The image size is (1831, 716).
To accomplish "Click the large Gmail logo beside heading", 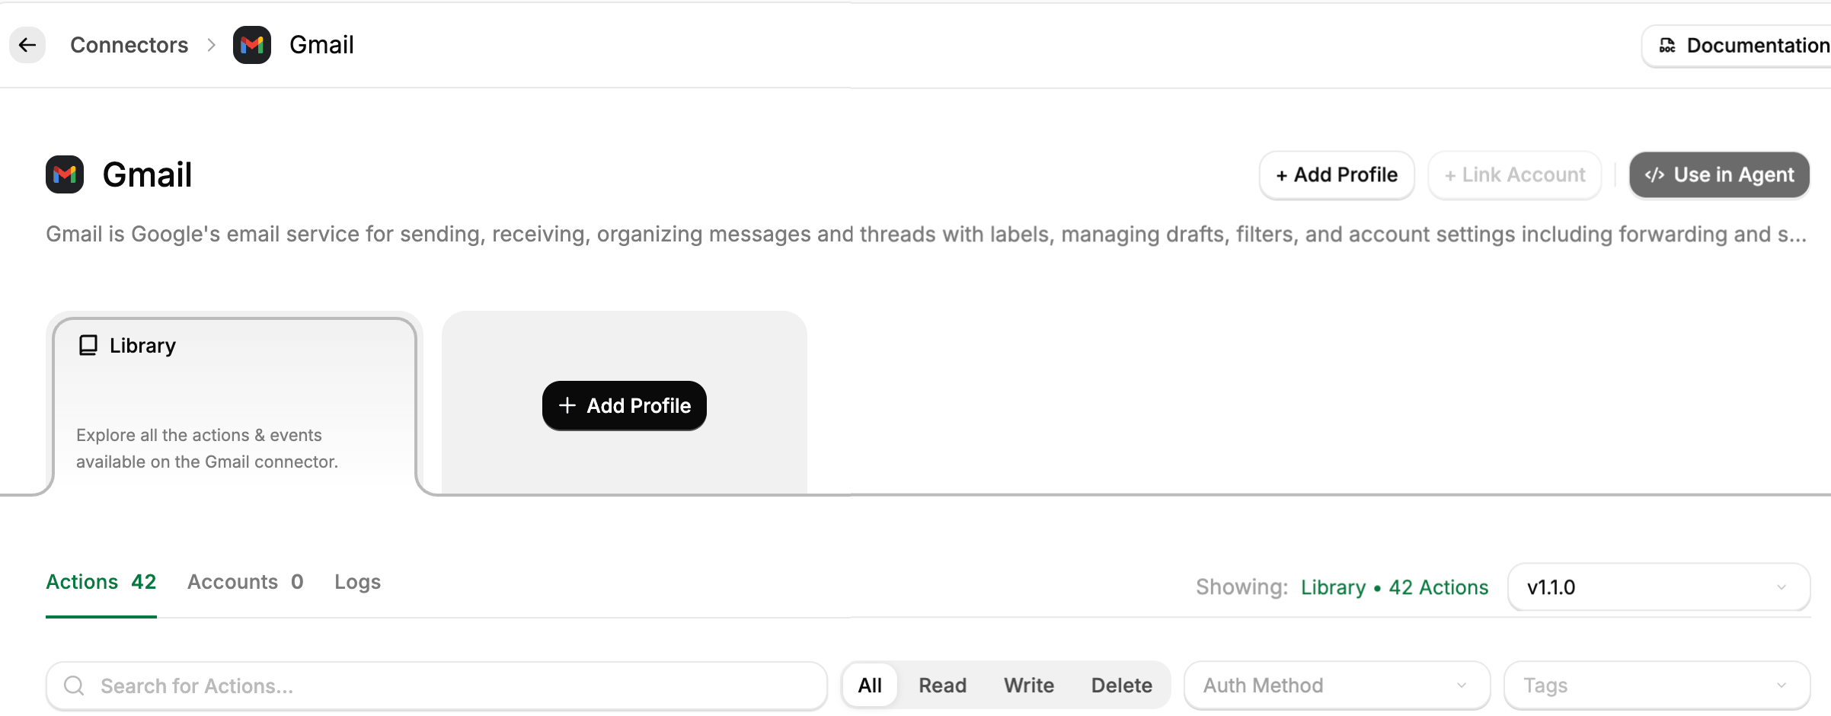I will tap(65, 174).
